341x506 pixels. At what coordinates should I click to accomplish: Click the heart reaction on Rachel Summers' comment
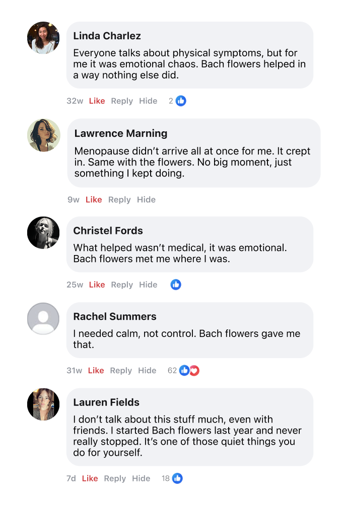pyautogui.click(x=194, y=371)
